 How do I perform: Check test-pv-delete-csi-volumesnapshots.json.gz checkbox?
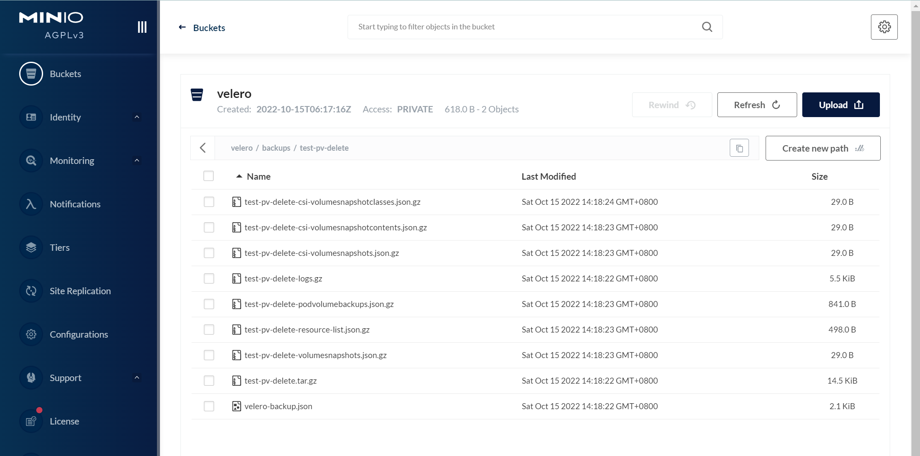pyautogui.click(x=209, y=253)
